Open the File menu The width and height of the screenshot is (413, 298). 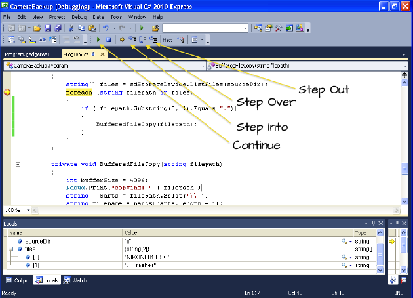(7, 17)
